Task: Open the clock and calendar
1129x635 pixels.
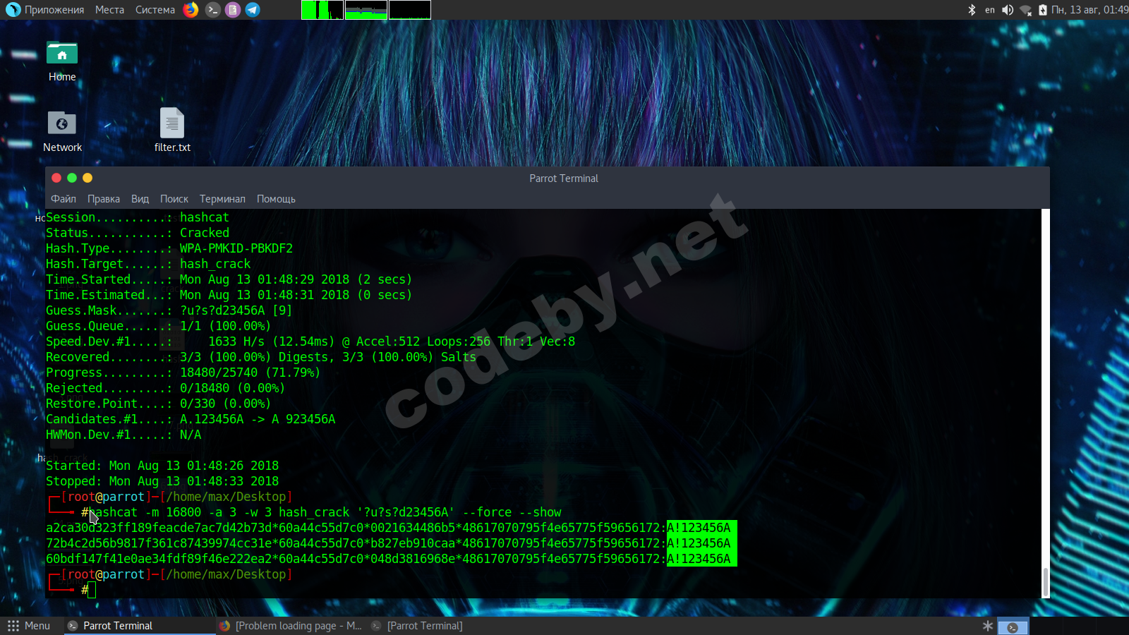Action: click(x=1089, y=10)
